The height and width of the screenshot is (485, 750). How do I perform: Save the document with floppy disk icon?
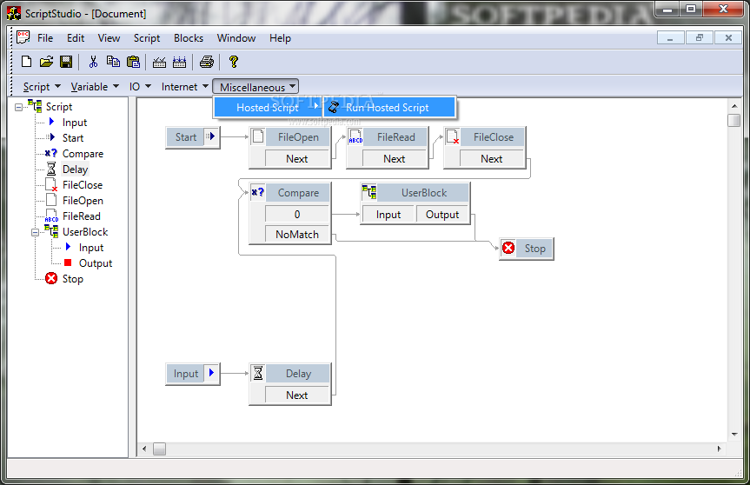66,61
